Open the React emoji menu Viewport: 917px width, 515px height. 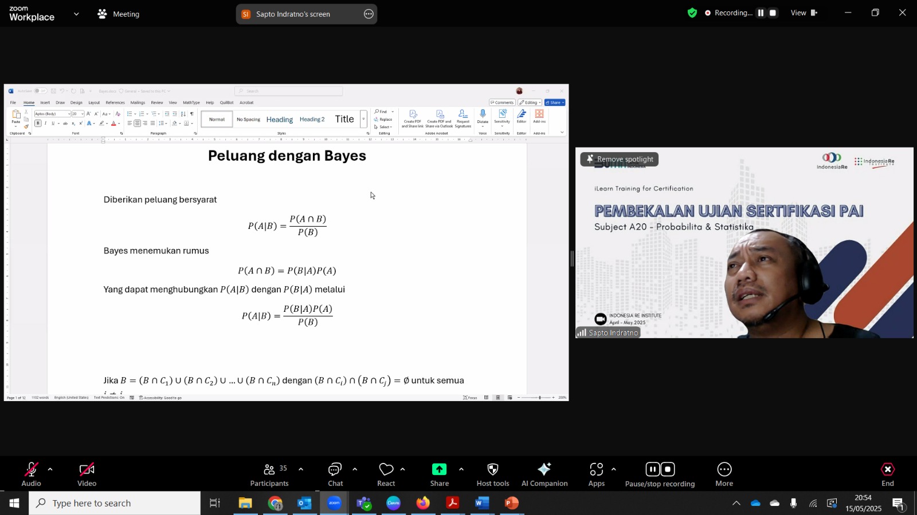[386, 475]
